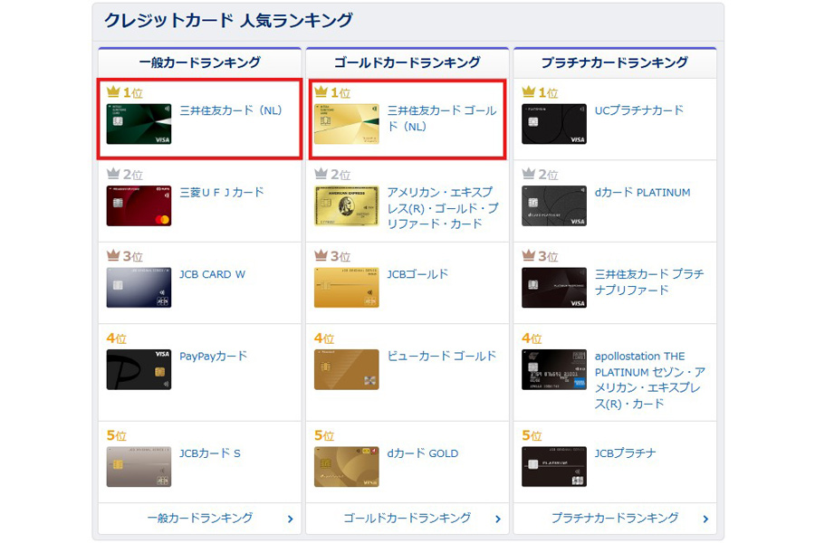Screen dimensions: 815x543
Task: Select the プラチナカードランキング column header
Action: pos(615,62)
